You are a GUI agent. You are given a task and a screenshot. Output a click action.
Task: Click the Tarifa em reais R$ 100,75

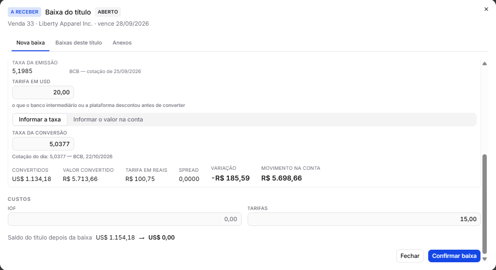[140, 179]
